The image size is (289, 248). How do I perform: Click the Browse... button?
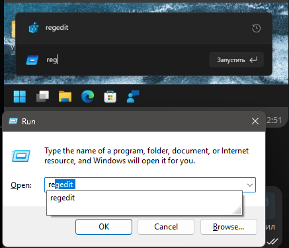tap(229, 227)
